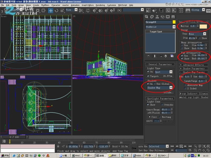Open the Modifiers menu
211x158 pixels.
(45, 5)
